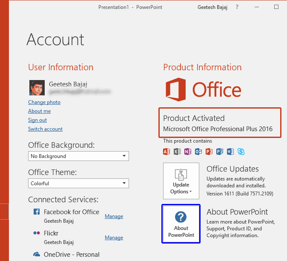Click the Excel app icon
The image size is (287, 261).
(x=177, y=152)
